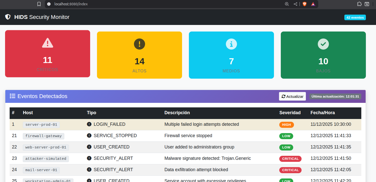Screen dimensions: 376x182
Task: Click the info icon on Medios card
Action: [231, 44]
